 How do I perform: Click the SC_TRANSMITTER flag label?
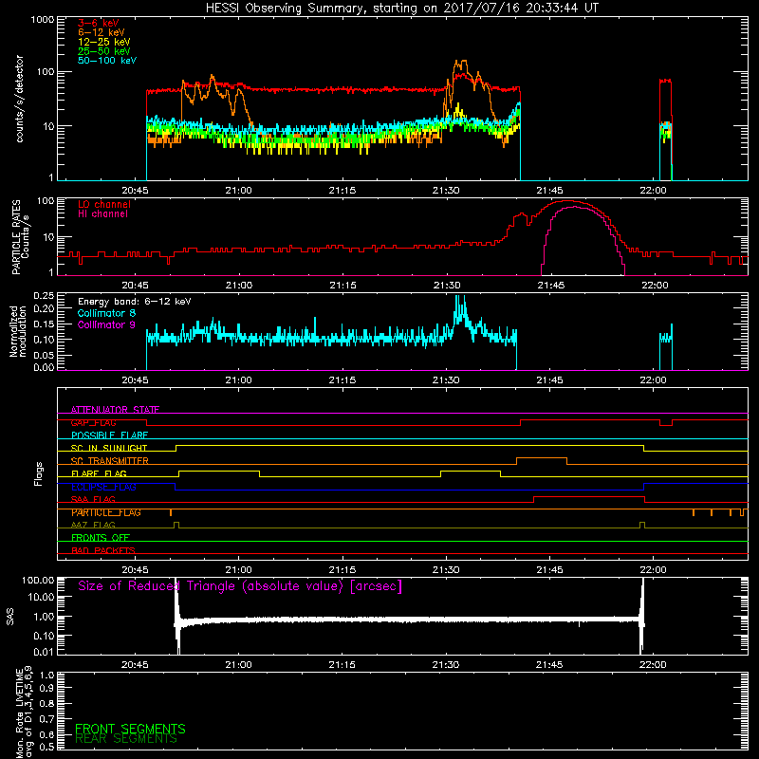pos(110,461)
